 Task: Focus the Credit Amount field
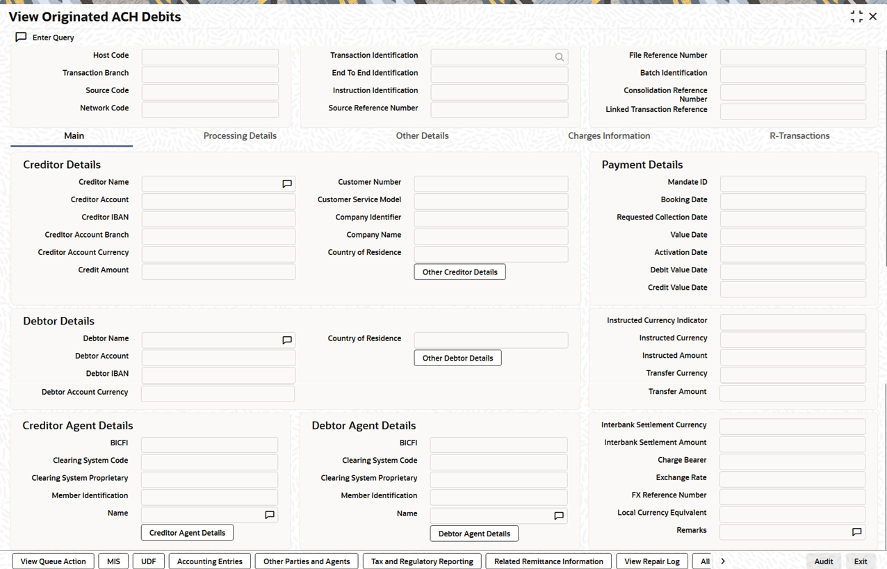[x=218, y=272]
